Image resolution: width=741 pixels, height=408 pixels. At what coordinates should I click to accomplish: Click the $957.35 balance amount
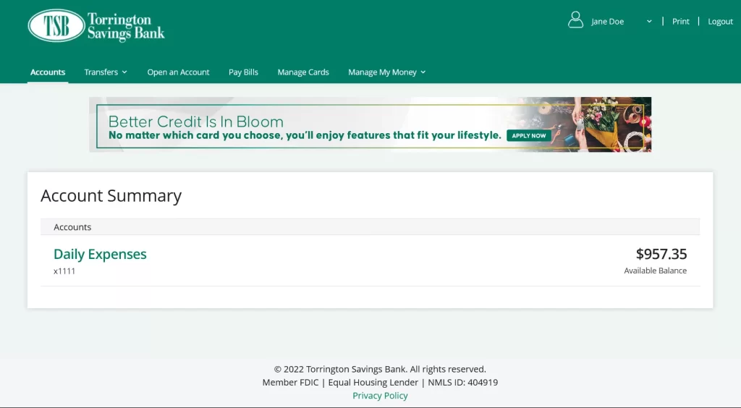tap(661, 254)
